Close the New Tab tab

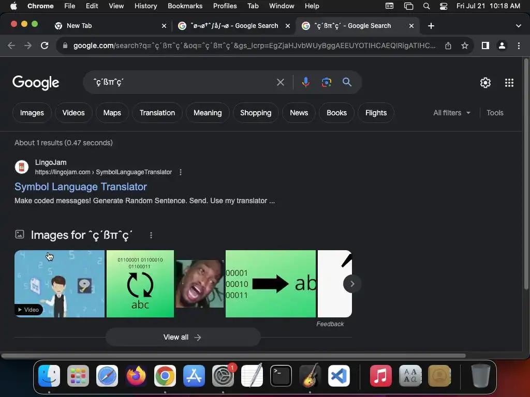[x=164, y=26]
